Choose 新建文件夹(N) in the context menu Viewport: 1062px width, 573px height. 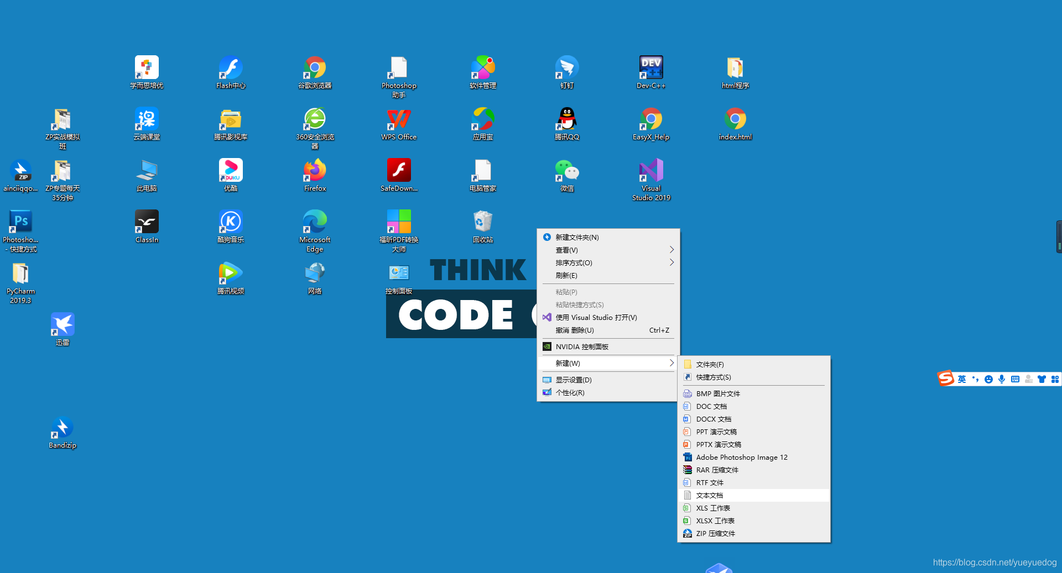[608, 238]
